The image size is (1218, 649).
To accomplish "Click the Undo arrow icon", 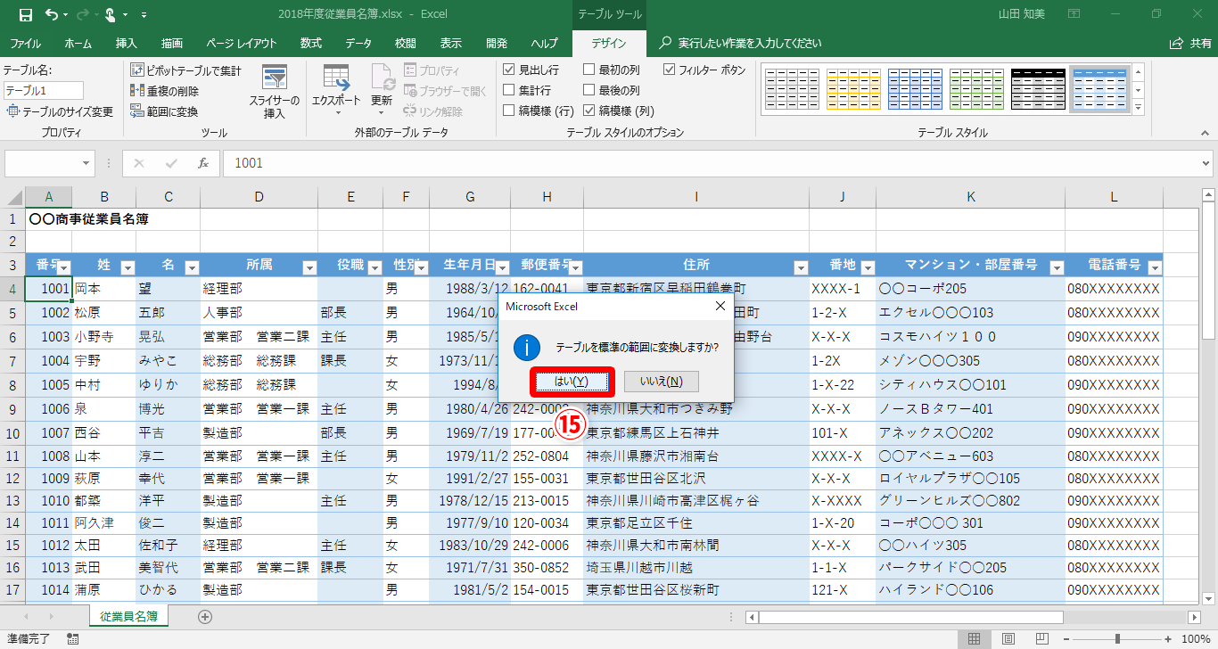I will tap(52, 14).
